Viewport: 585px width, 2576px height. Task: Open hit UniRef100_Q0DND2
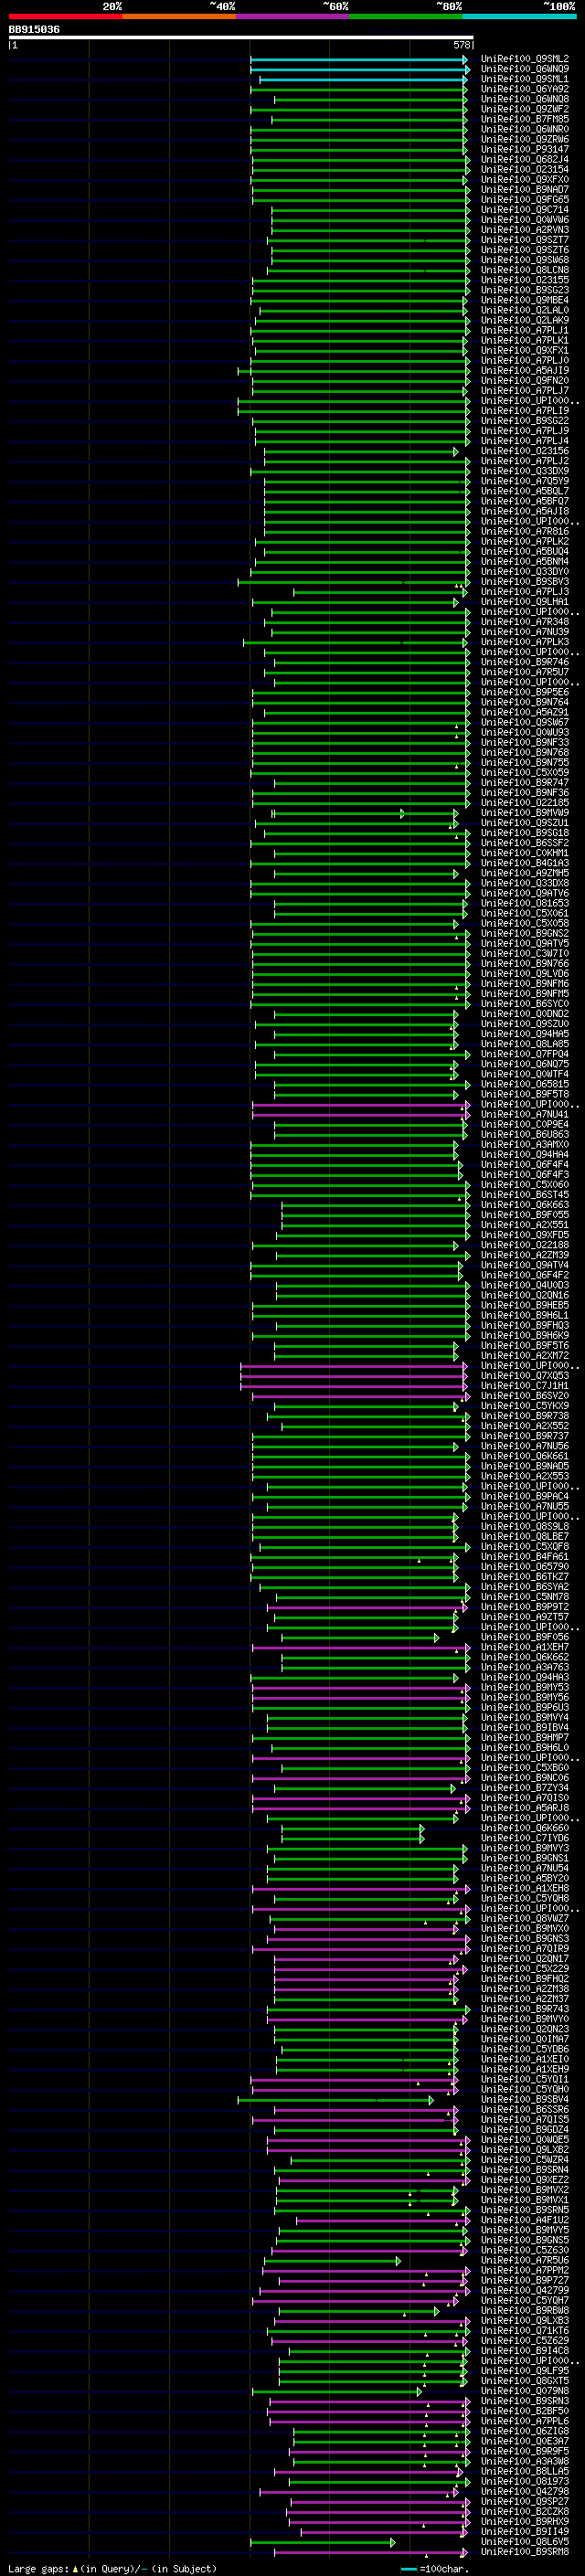tap(524, 1014)
